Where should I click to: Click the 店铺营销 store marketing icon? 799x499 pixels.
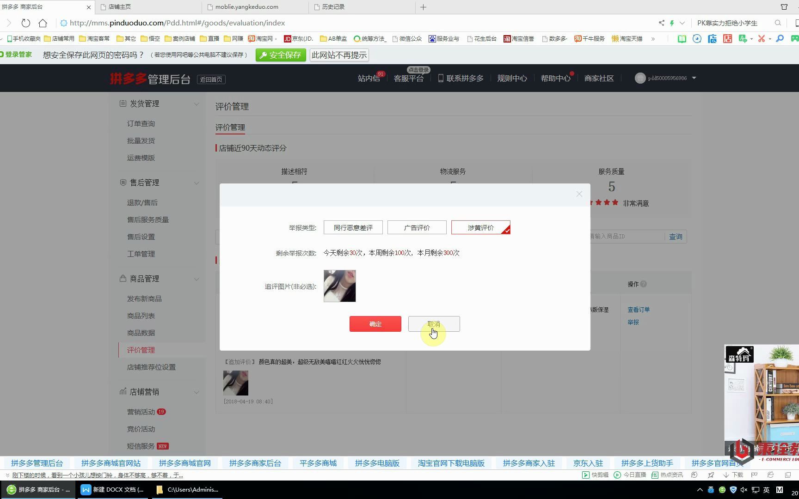[122, 391]
